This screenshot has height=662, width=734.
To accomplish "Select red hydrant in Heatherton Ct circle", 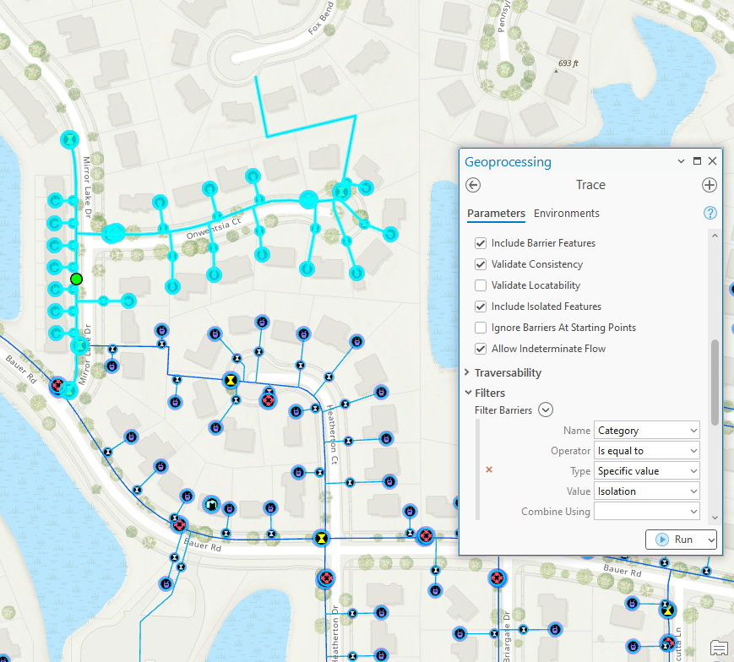I will [x=269, y=401].
